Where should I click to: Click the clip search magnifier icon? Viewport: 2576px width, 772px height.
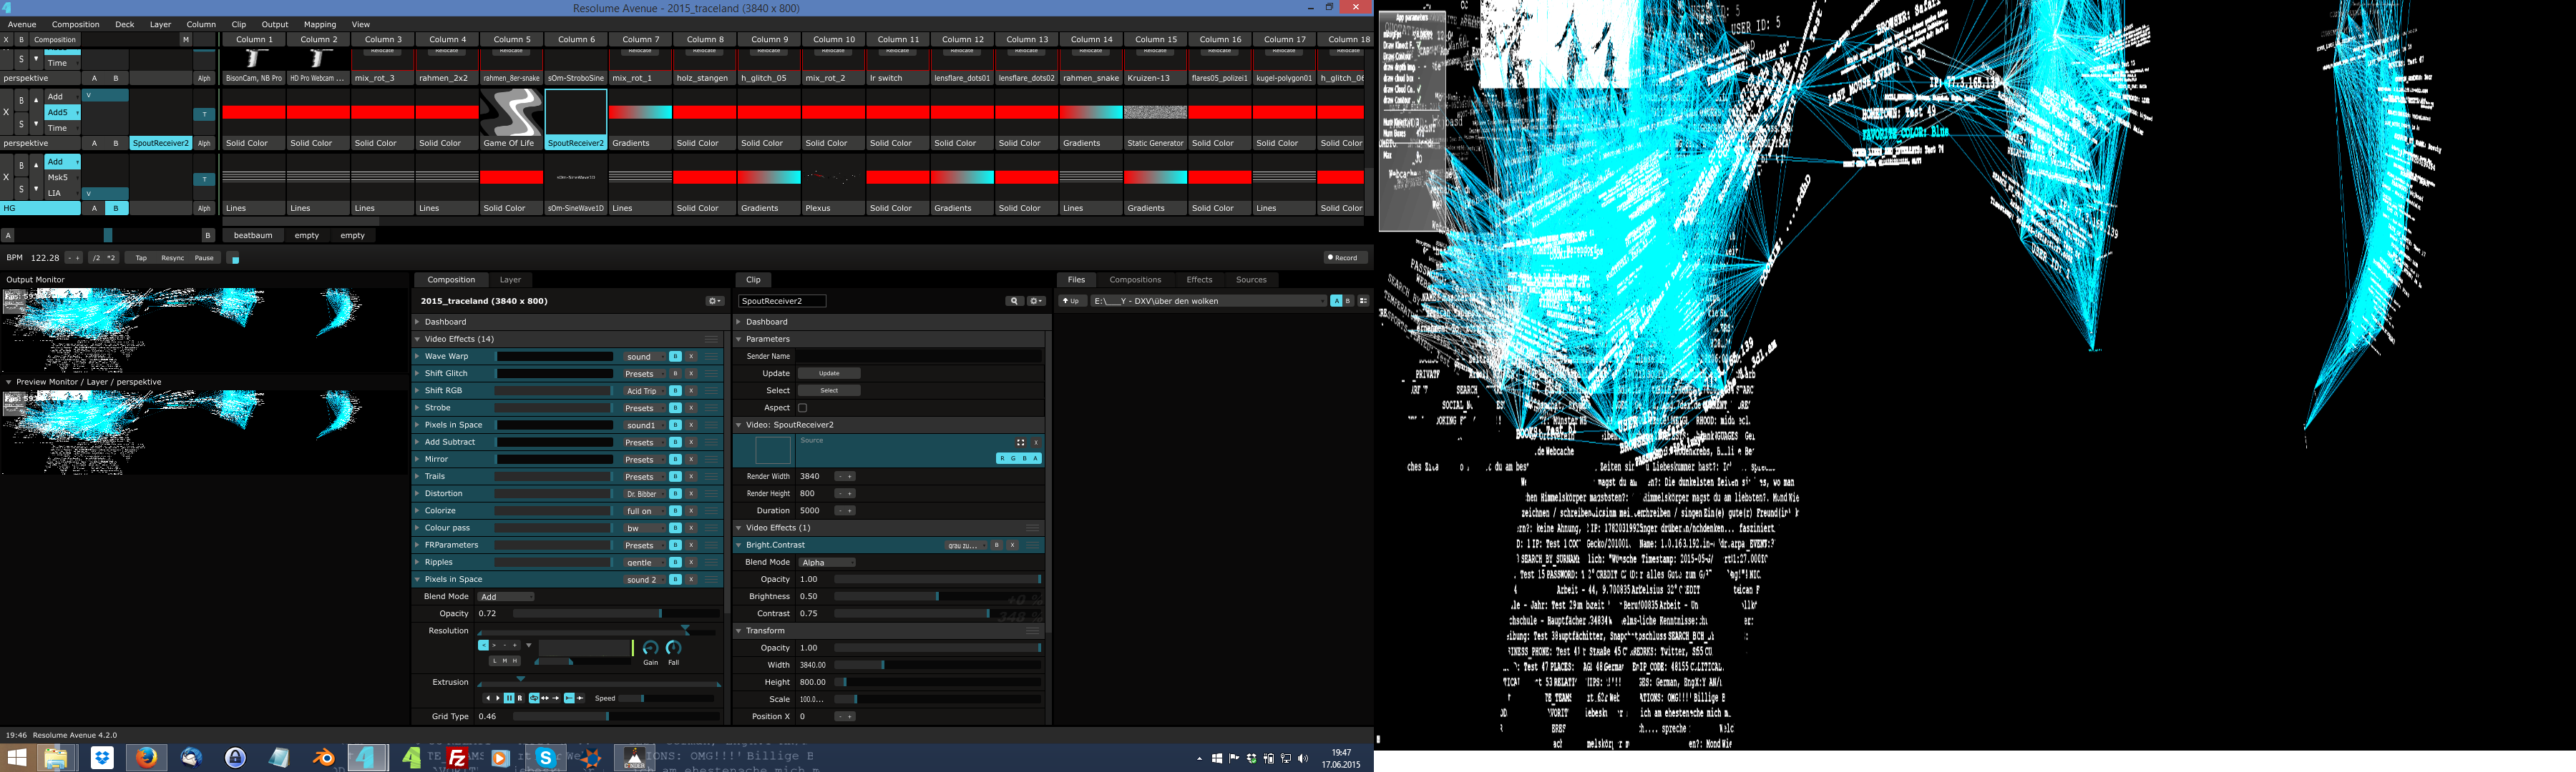[1014, 301]
